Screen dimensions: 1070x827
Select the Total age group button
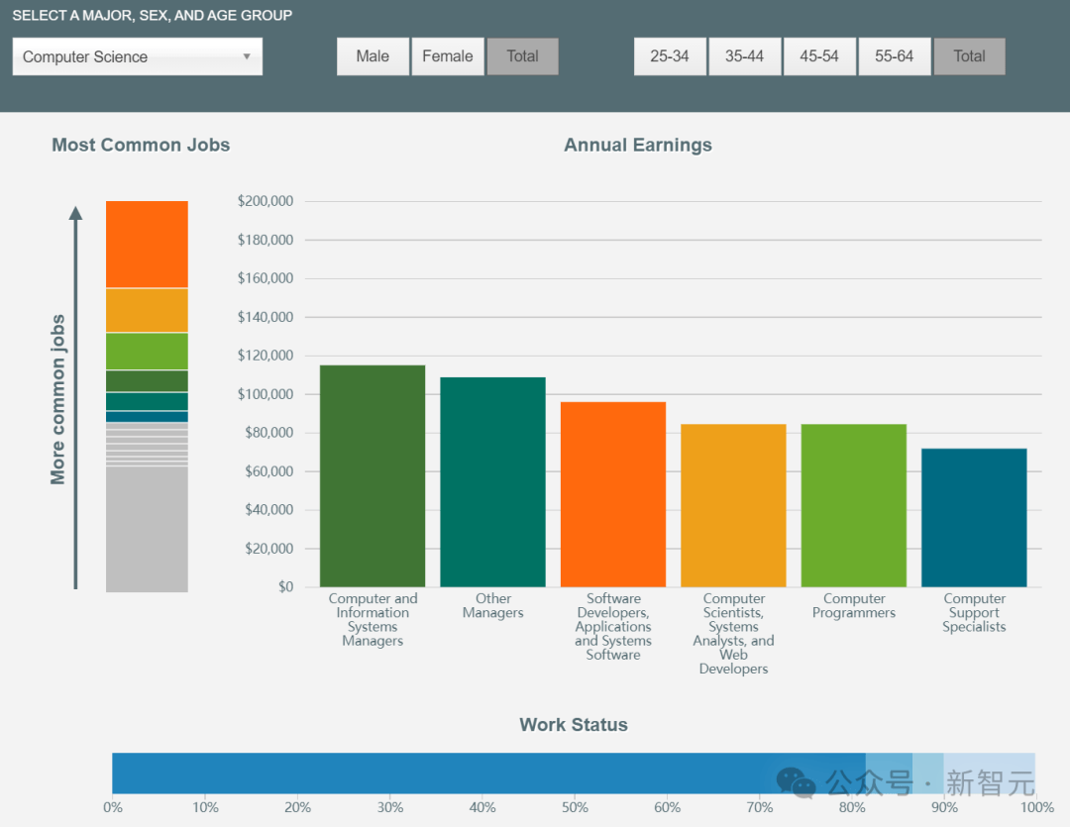click(969, 56)
